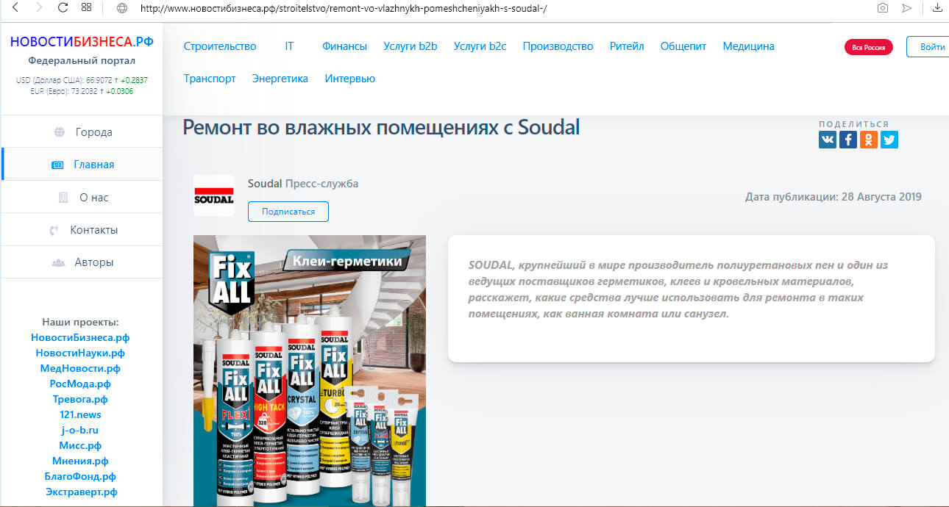The height and width of the screenshot is (507, 949).
Task: Open Города in sidebar
Action: tap(82, 132)
